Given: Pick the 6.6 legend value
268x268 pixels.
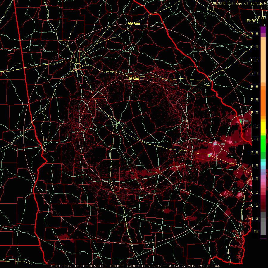Looking at the screenshot, I should [x=255, y=86].
